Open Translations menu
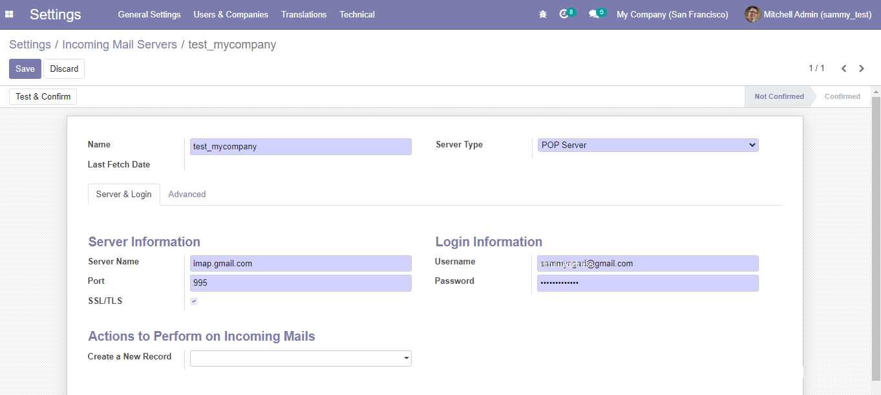 (x=304, y=14)
